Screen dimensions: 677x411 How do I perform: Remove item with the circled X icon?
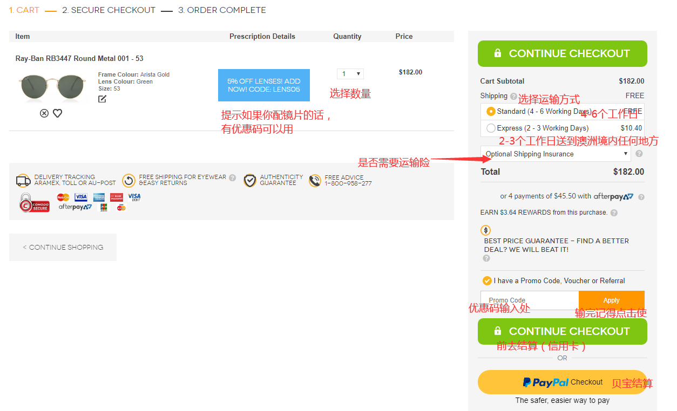click(44, 113)
